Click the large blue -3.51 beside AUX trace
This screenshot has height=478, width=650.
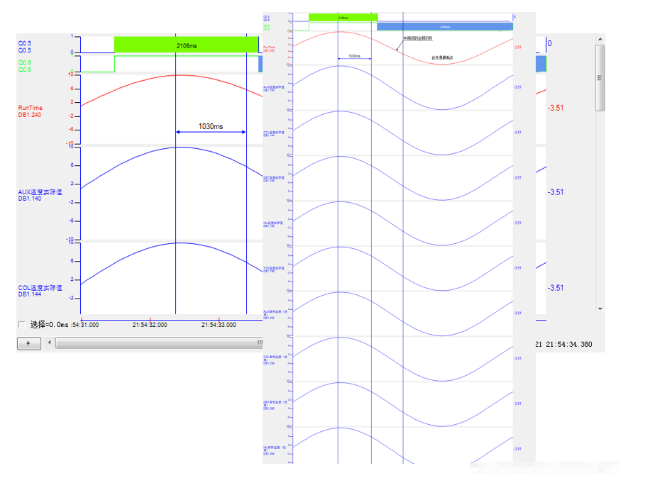556,192
